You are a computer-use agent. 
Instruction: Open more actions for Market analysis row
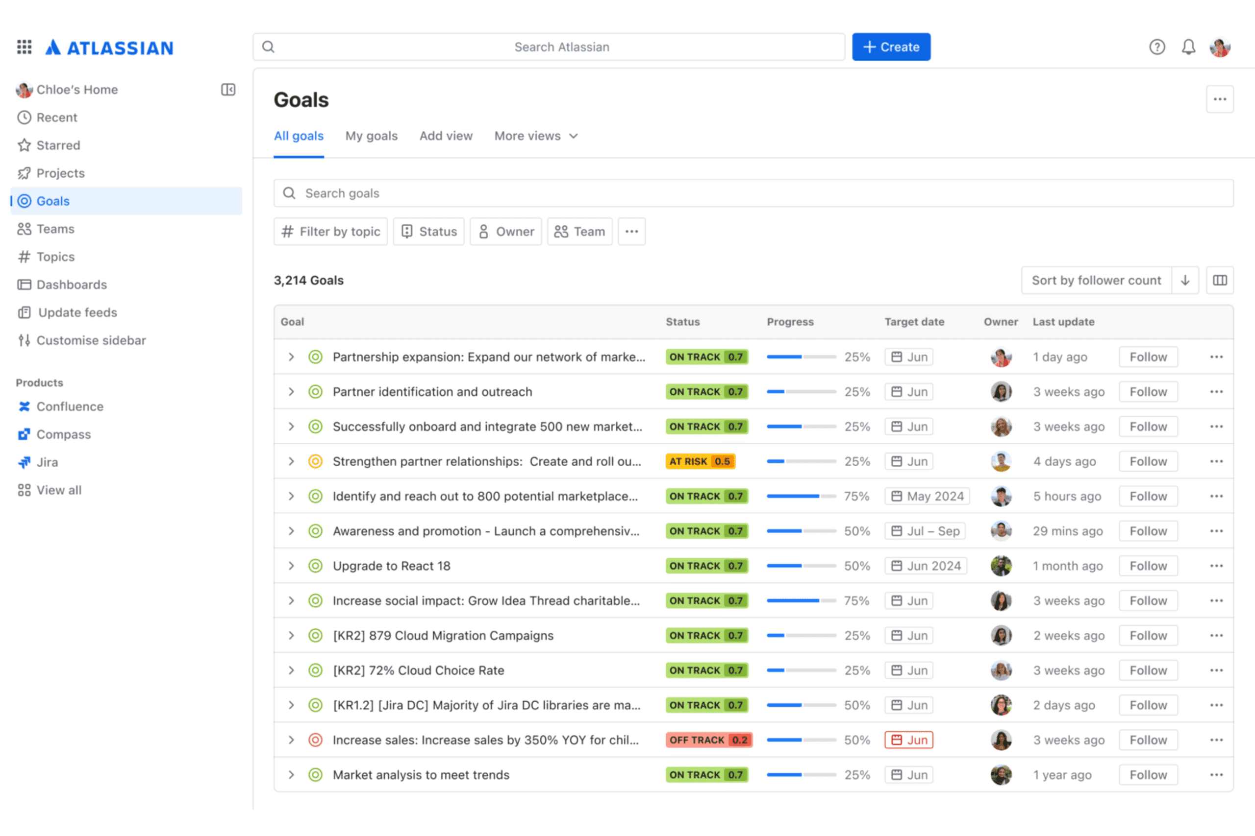pyautogui.click(x=1216, y=775)
